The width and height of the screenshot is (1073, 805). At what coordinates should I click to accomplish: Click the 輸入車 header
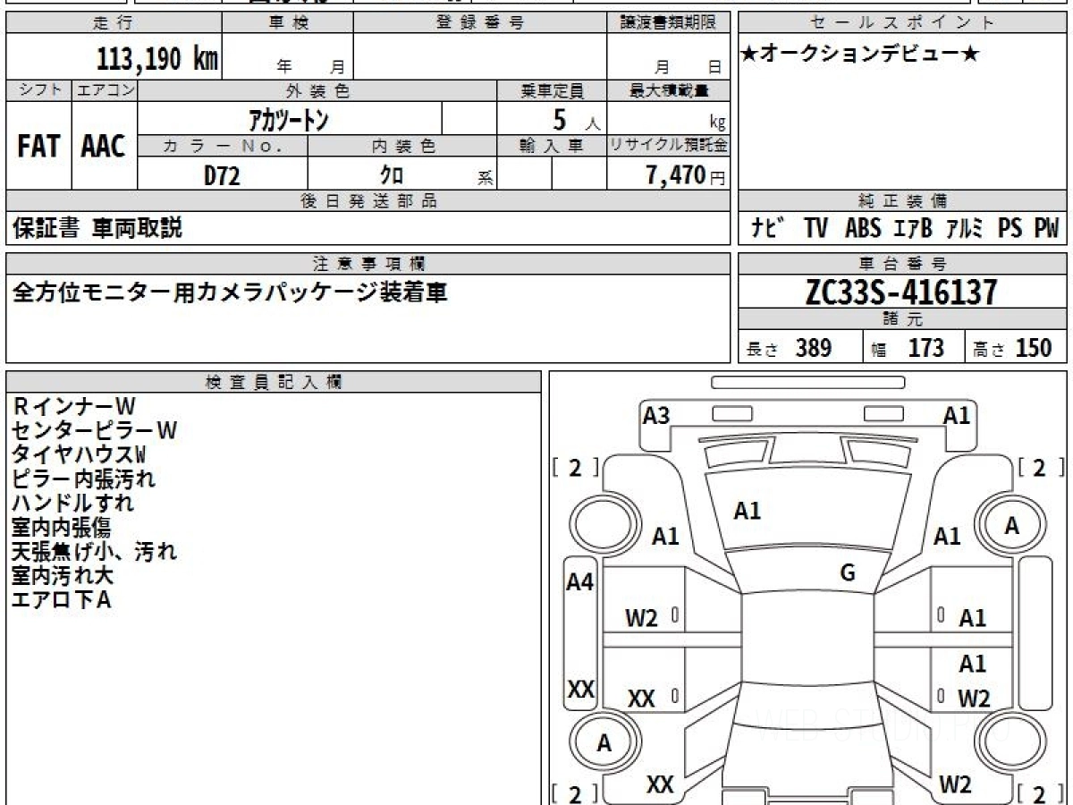click(x=552, y=146)
